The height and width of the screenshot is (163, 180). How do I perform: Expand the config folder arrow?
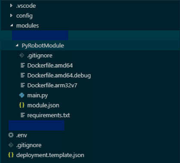click(11, 15)
